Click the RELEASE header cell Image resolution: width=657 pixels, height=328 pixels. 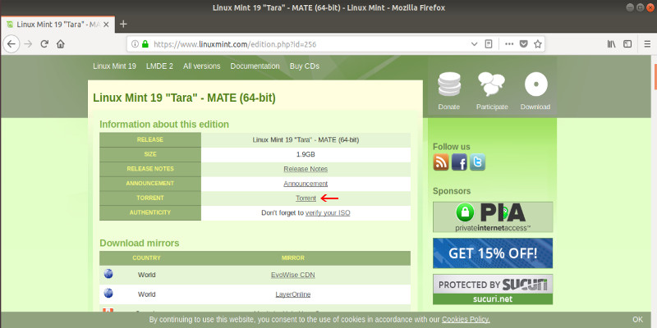(x=150, y=139)
